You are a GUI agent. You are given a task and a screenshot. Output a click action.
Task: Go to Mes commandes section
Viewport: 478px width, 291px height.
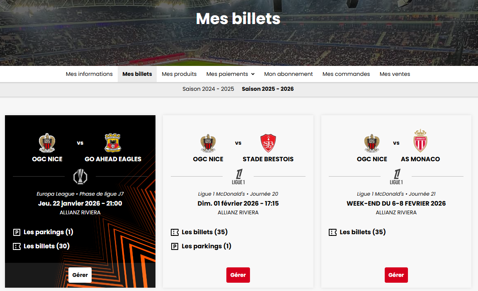coord(346,74)
